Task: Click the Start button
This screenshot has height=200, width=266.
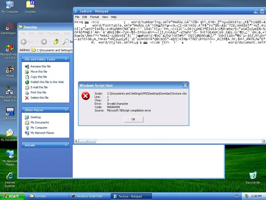Action: pos(12,196)
